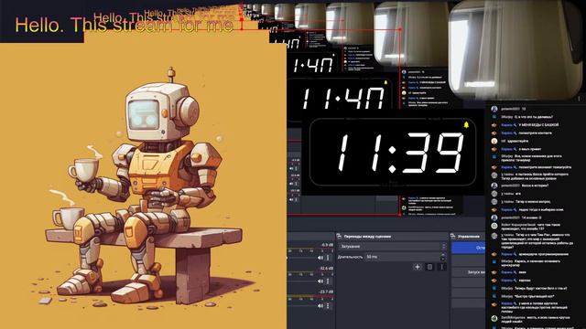586x329 pixels.
Task: Click the volume slider of the -23.7 dB channel
Action: (x=302, y=305)
